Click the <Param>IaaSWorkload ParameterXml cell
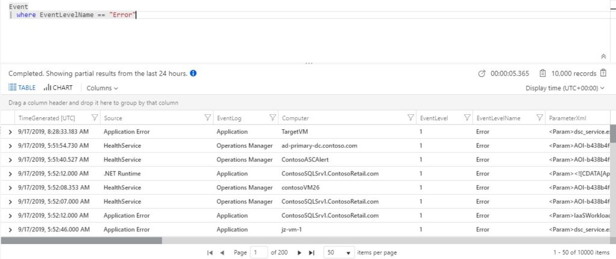616x259 pixels. [x=579, y=216]
